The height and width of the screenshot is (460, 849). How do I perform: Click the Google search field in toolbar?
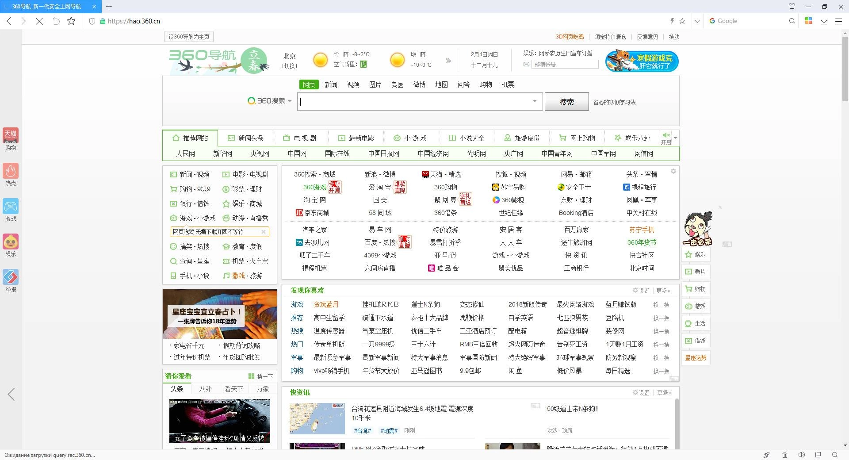point(750,21)
